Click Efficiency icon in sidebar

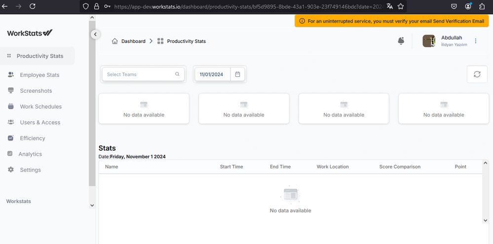(x=11, y=138)
